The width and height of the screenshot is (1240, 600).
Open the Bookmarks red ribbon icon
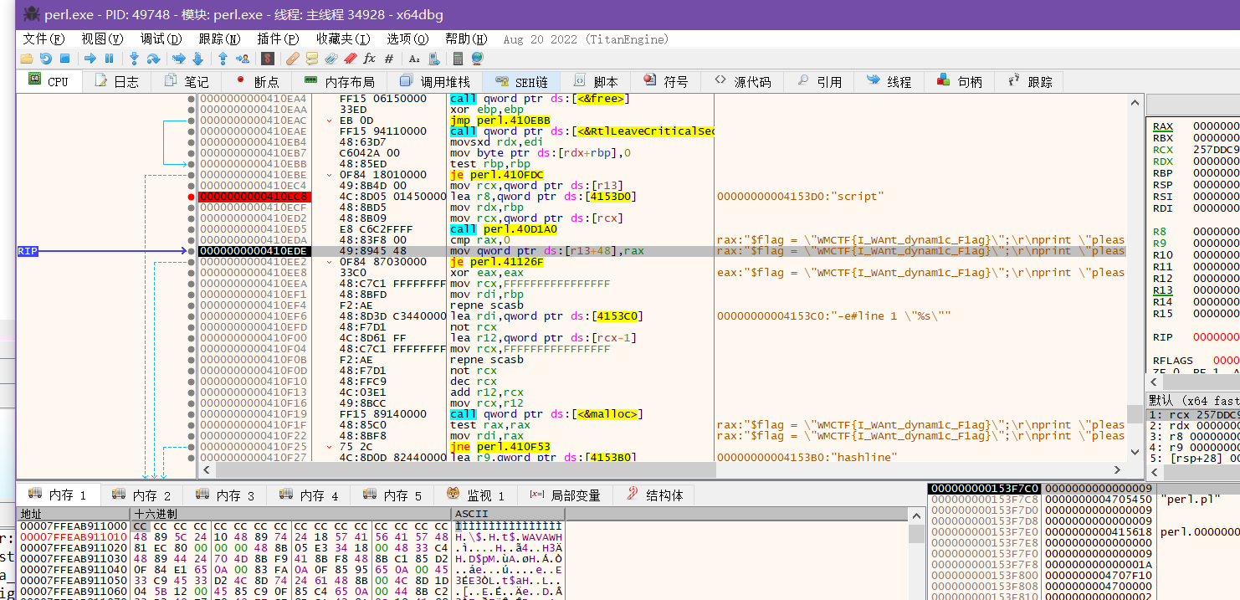351,59
